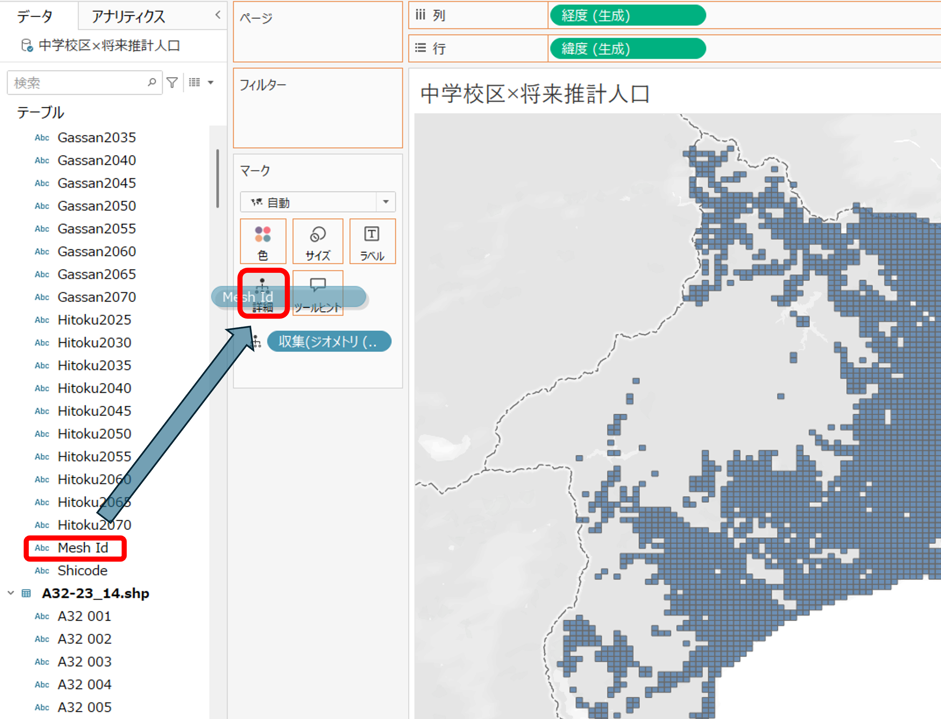The width and height of the screenshot is (941, 719).
Task: Click the フィルター shelf area
Action: [x=318, y=108]
